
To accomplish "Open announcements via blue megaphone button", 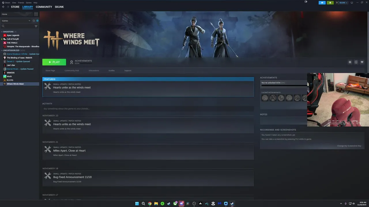I will [x=322, y=3].
